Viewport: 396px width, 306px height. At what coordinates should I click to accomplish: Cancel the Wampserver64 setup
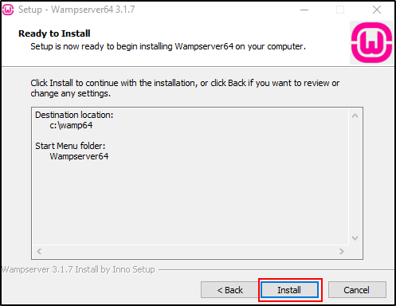click(x=357, y=290)
